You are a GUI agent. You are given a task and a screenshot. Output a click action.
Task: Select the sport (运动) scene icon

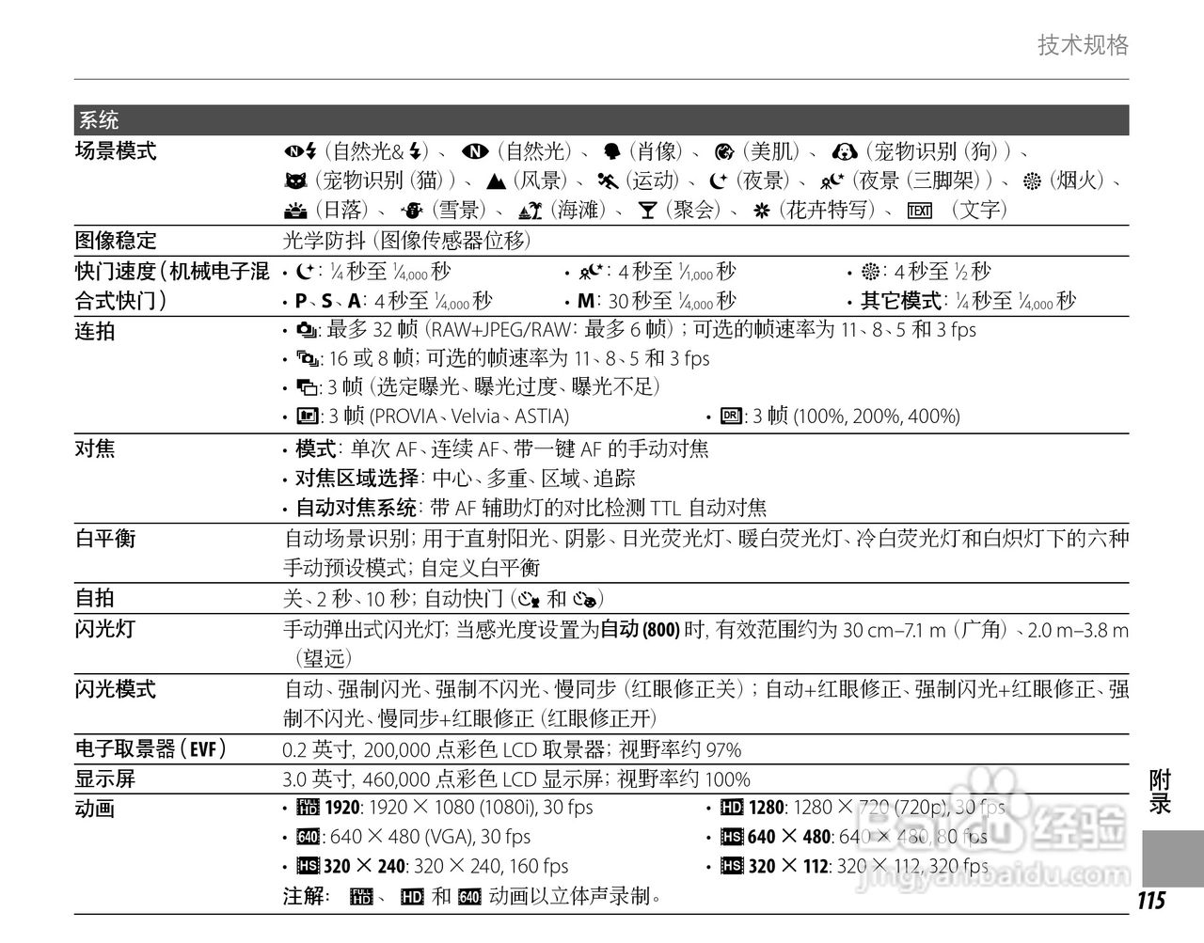tap(607, 181)
